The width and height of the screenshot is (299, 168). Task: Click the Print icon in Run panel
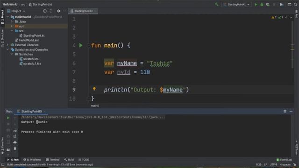(x=15, y=142)
